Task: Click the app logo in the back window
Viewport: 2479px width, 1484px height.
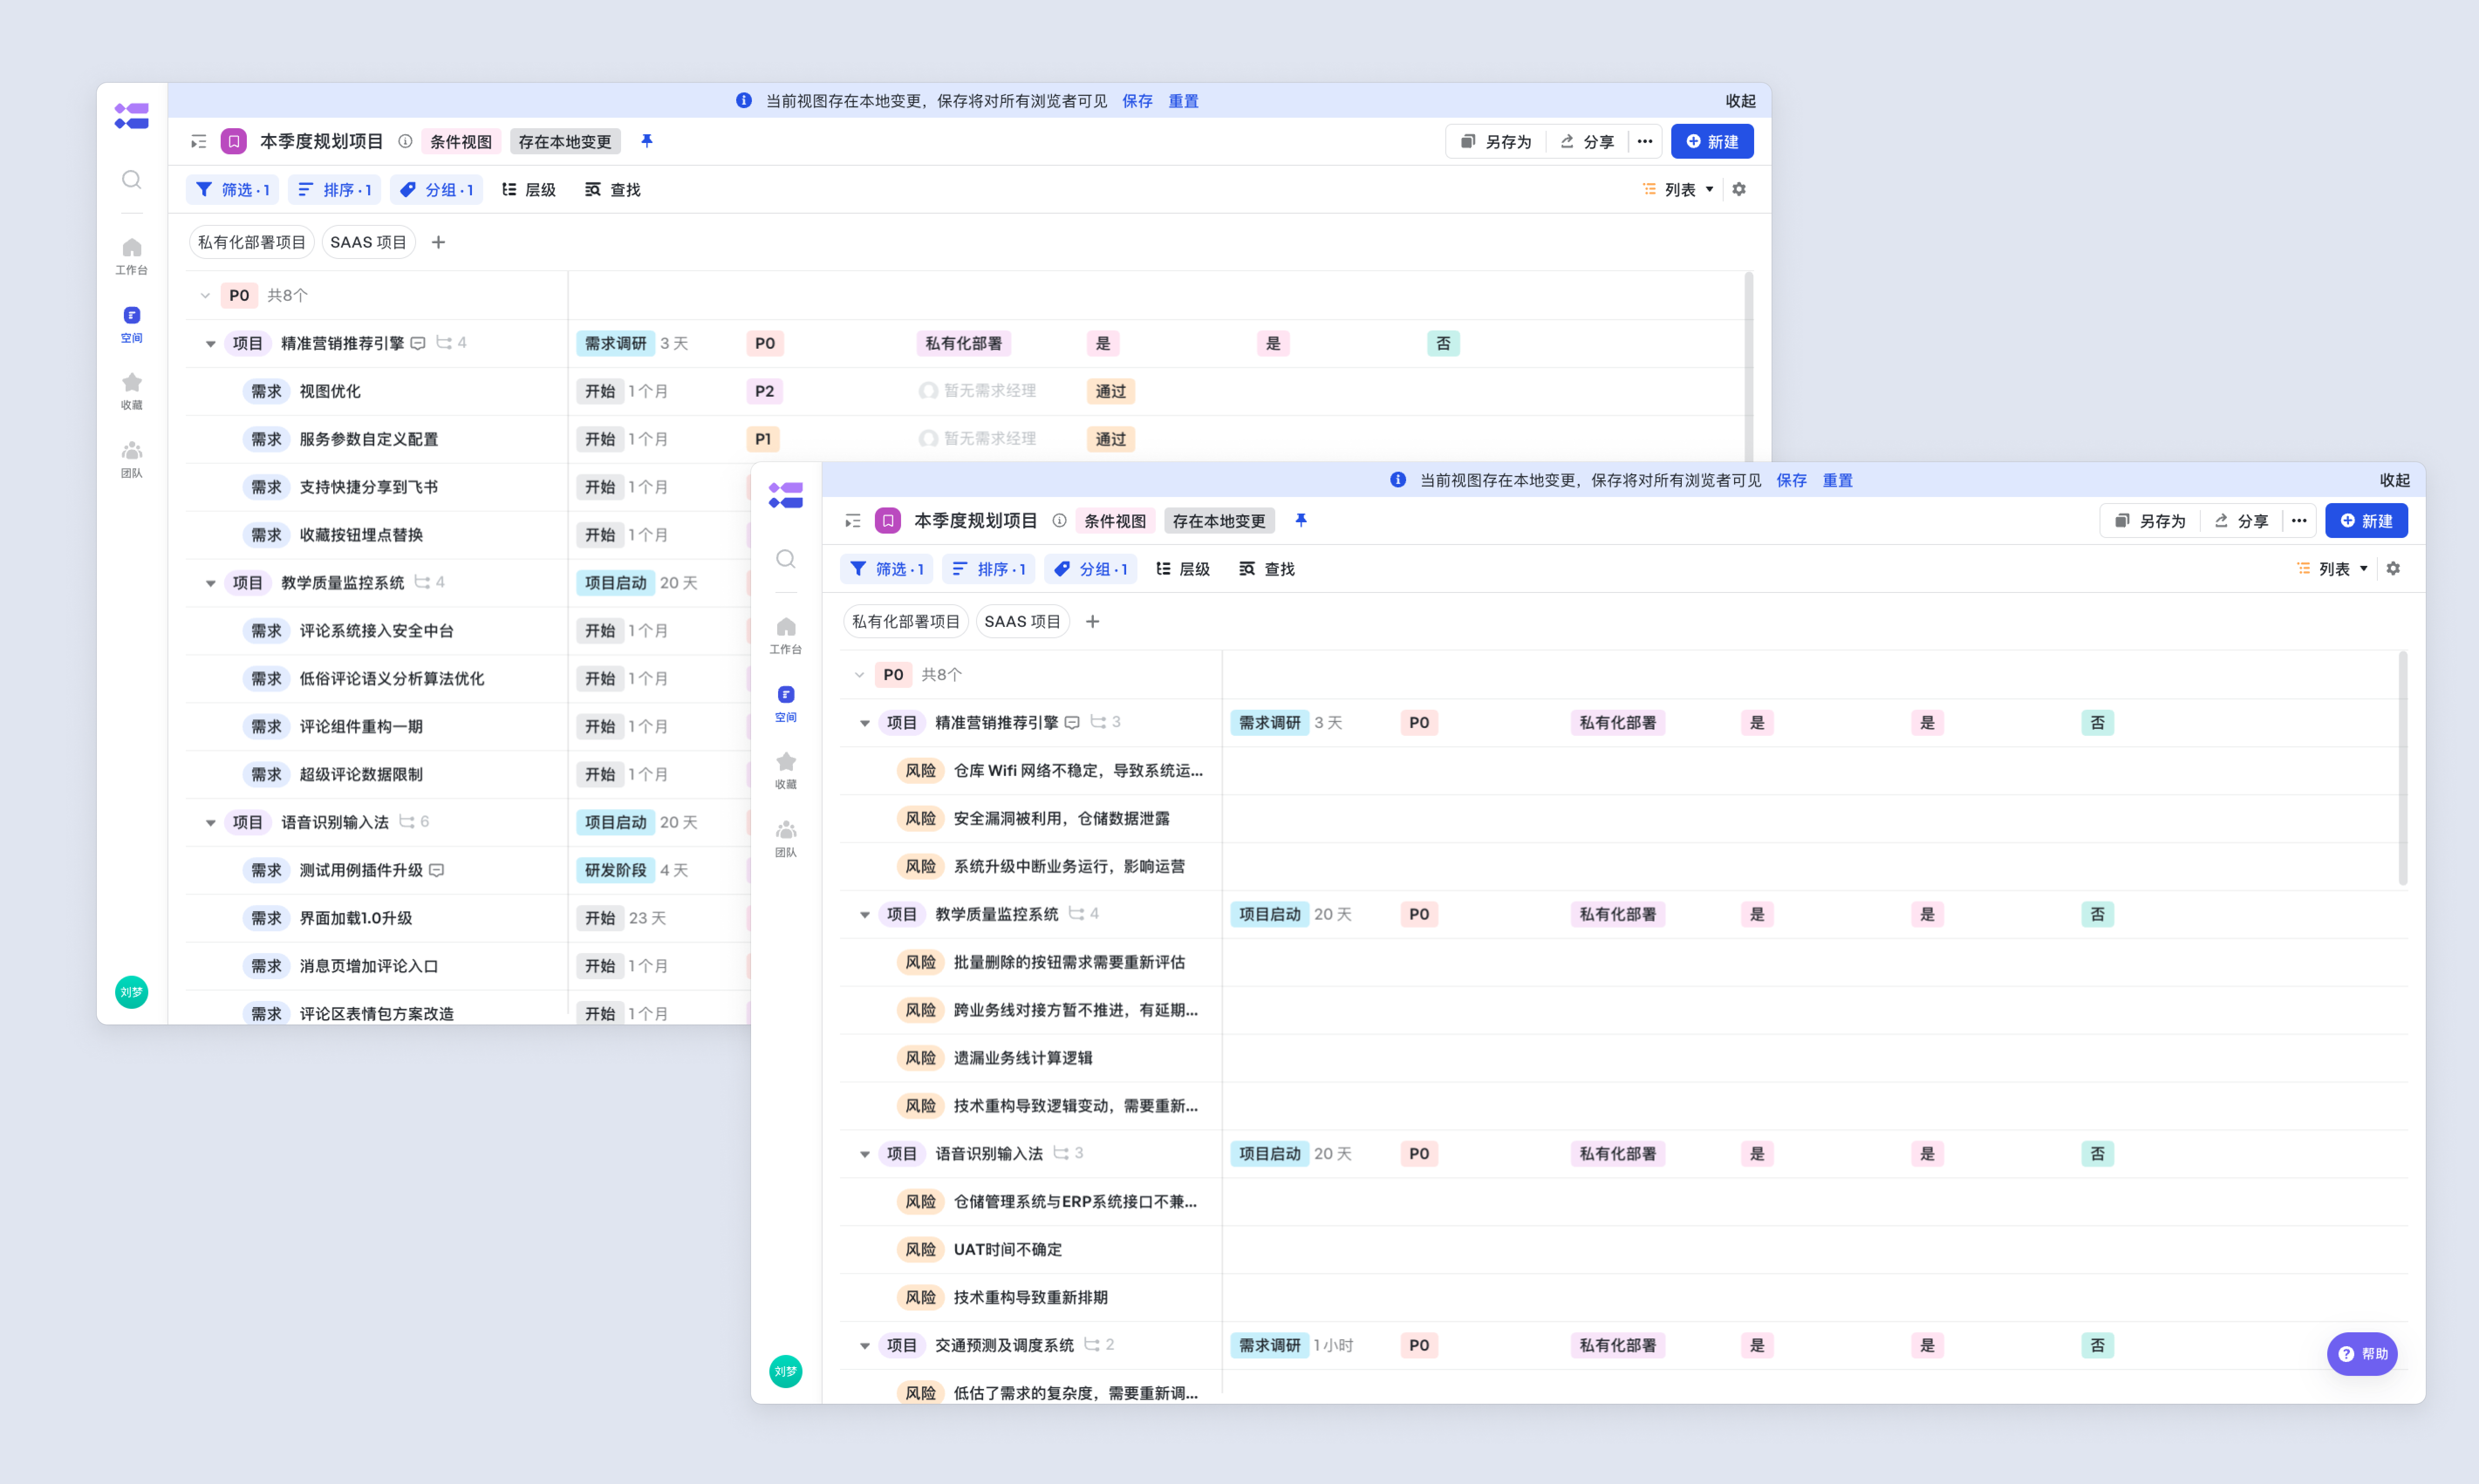Action: [x=131, y=115]
